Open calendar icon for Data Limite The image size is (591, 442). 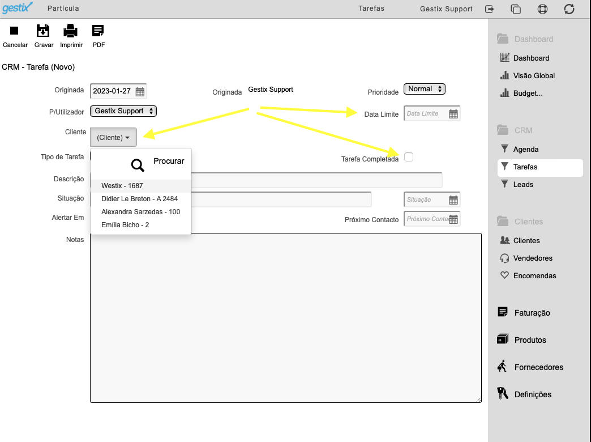coord(453,114)
